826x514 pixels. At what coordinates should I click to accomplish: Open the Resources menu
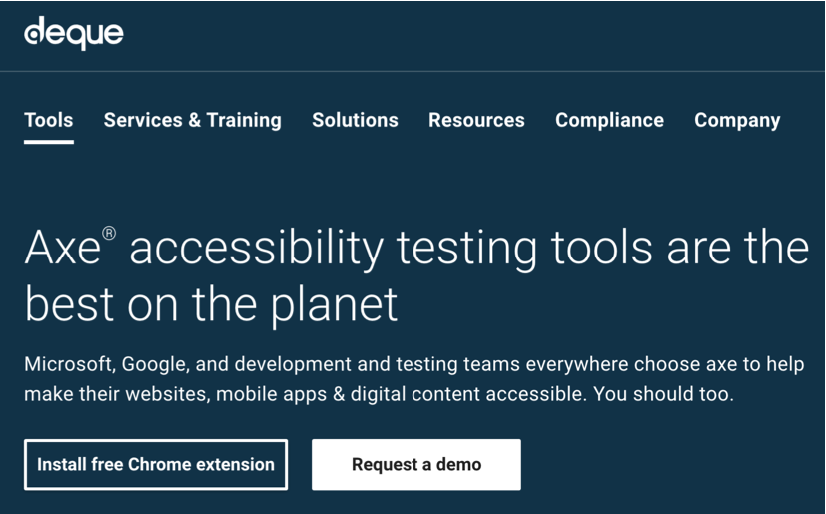pos(476,120)
